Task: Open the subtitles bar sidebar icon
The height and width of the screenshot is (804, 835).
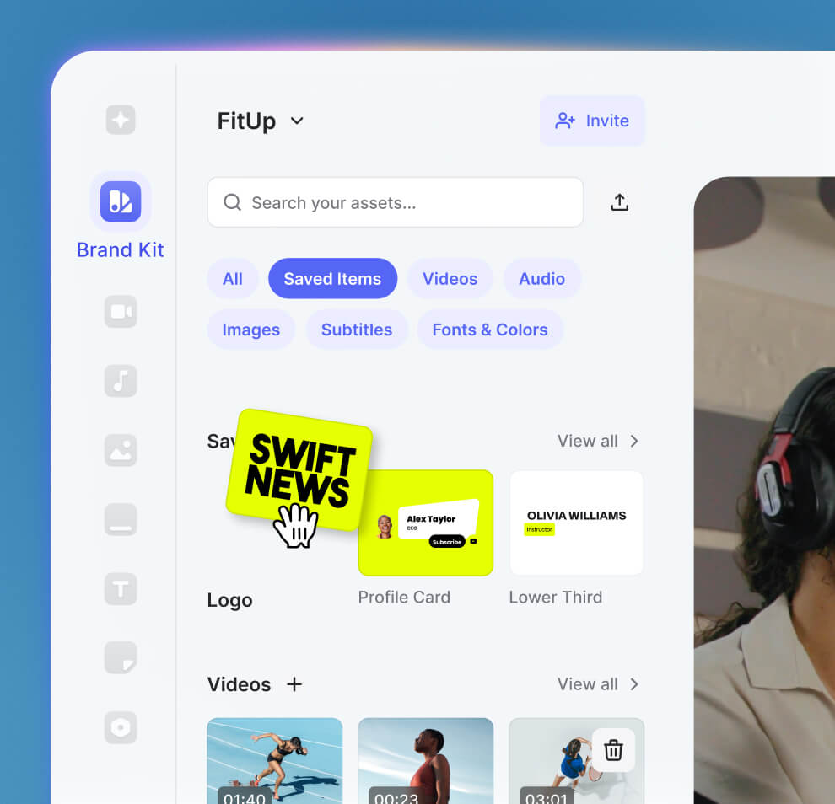Action: 121,519
